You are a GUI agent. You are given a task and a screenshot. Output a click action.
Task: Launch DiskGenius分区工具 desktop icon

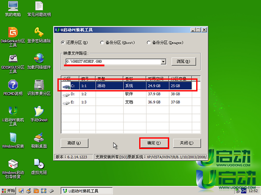click(13, 37)
